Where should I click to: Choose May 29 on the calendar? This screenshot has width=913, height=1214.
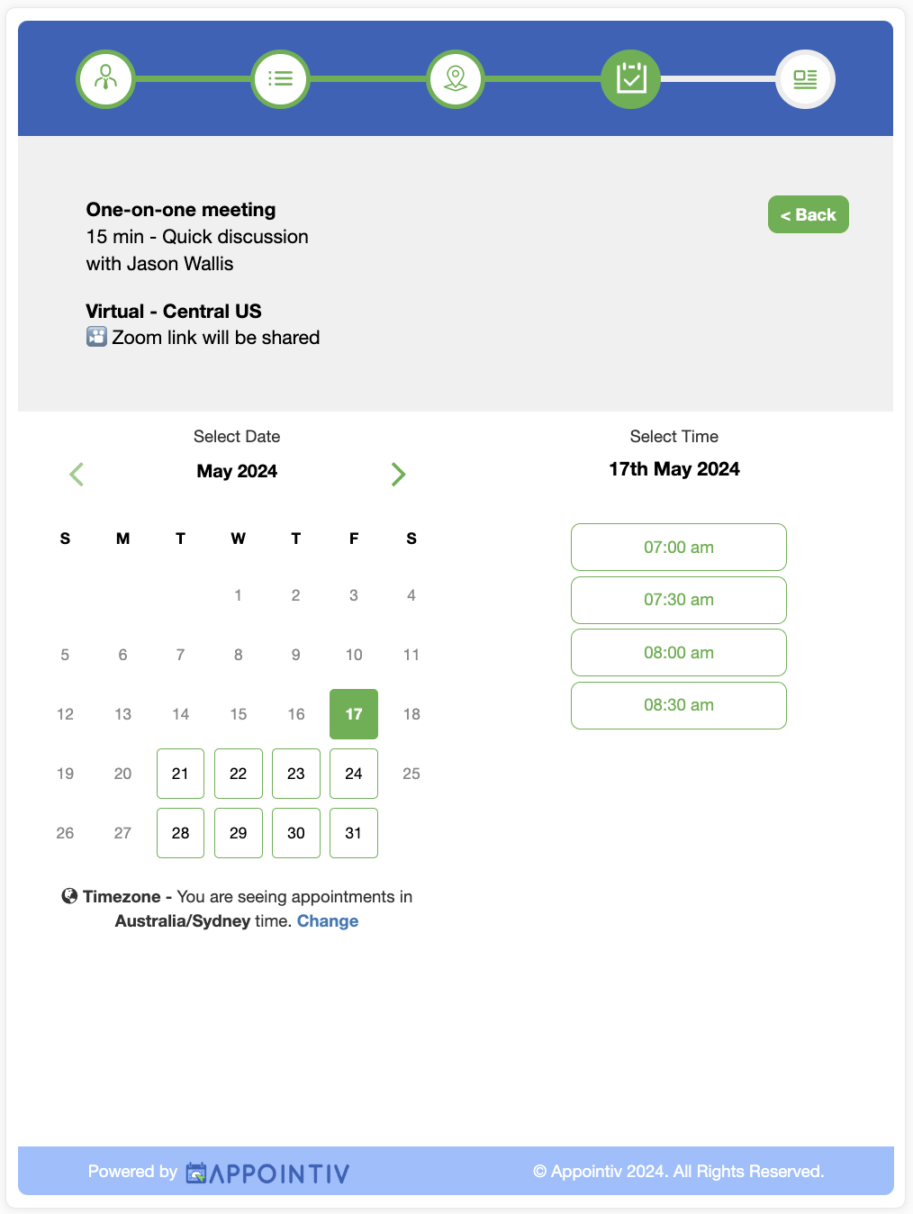click(239, 833)
